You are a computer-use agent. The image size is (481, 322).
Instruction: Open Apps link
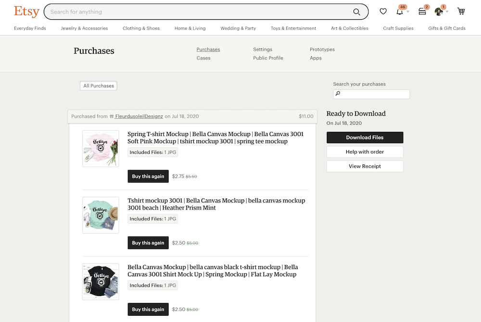pyautogui.click(x=316, y=58)
